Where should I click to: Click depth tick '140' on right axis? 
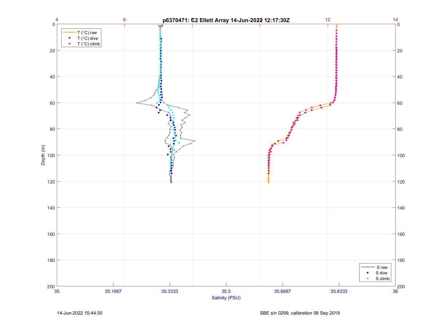(x=402, y=208)
